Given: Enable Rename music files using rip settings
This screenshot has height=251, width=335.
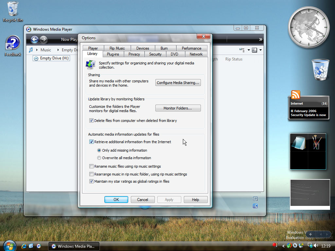Looking at the screenshot, I should click(x=91, y=166).
